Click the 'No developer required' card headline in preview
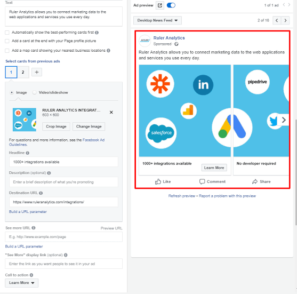This screenshot has width=297, height=294. (x=256, y=163)
